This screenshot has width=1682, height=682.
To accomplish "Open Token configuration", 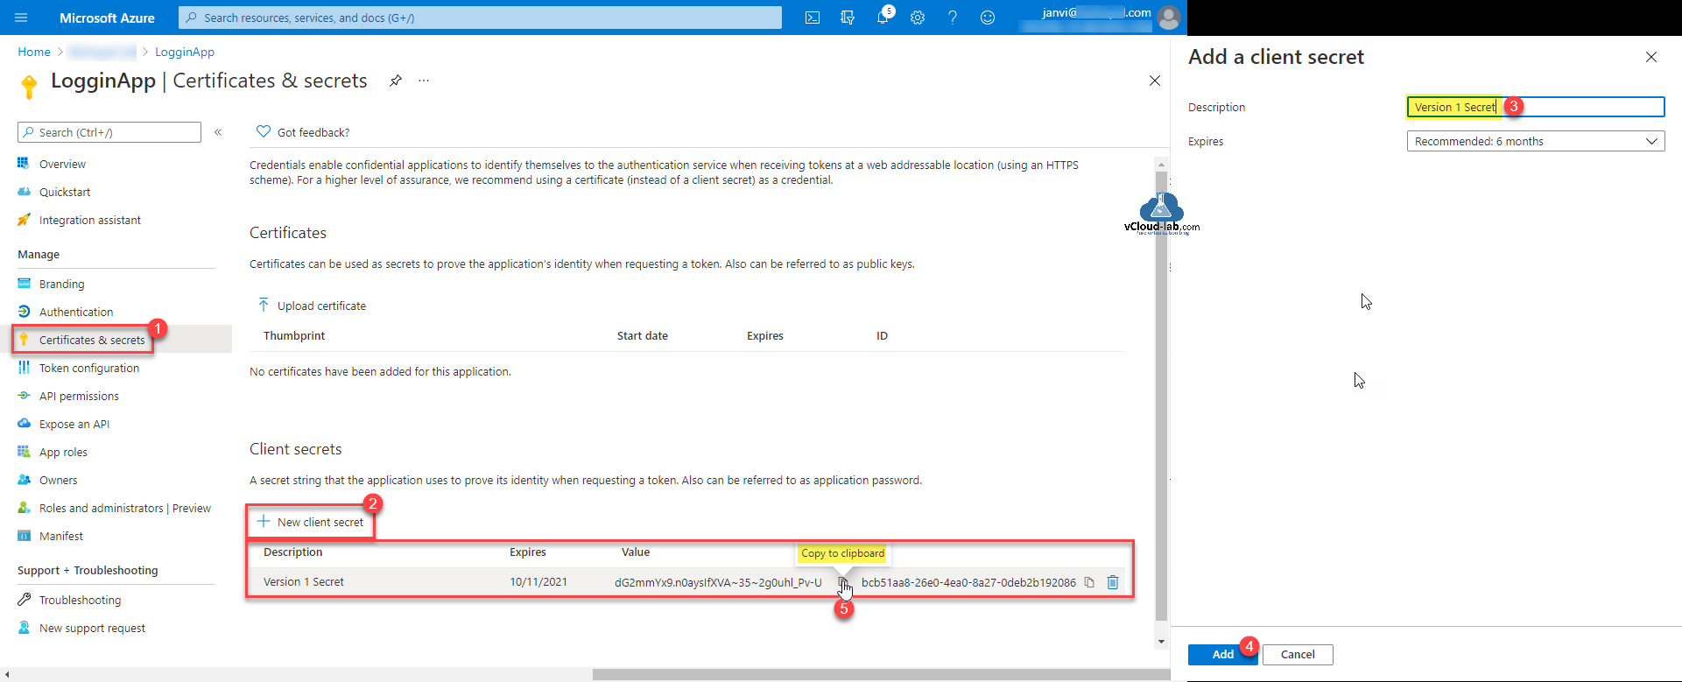I will pyautogui.click(x=89, y=368).
